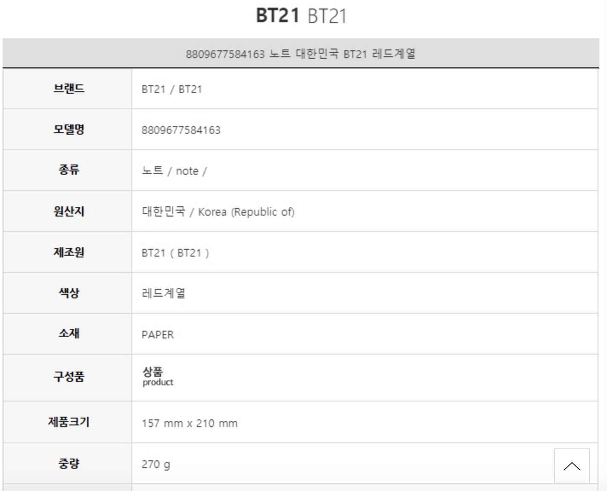Click the scroll-to-top arrow button

coord(572,466)
